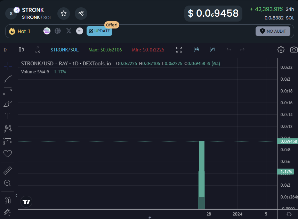Viewport: 298px width, 219px height.
Task: Click the 28 date marker
Action: (209, 214)
